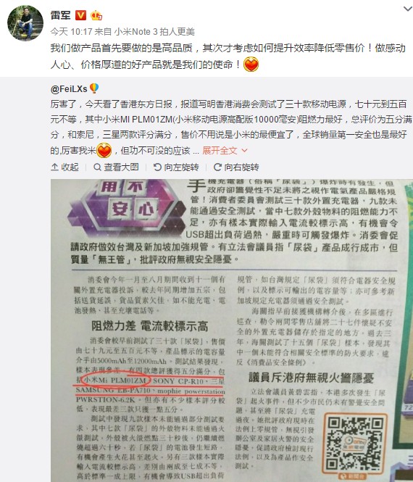This screenshot has width=413, height=482.
Task: Rotate image right with 向右旋转
Action: 236,167
